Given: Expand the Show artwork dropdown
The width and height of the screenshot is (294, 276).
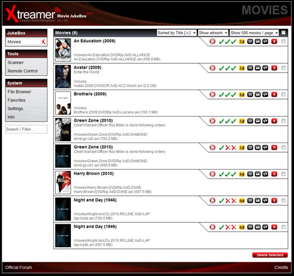Looking at the screenshot, I should point(213,32).
